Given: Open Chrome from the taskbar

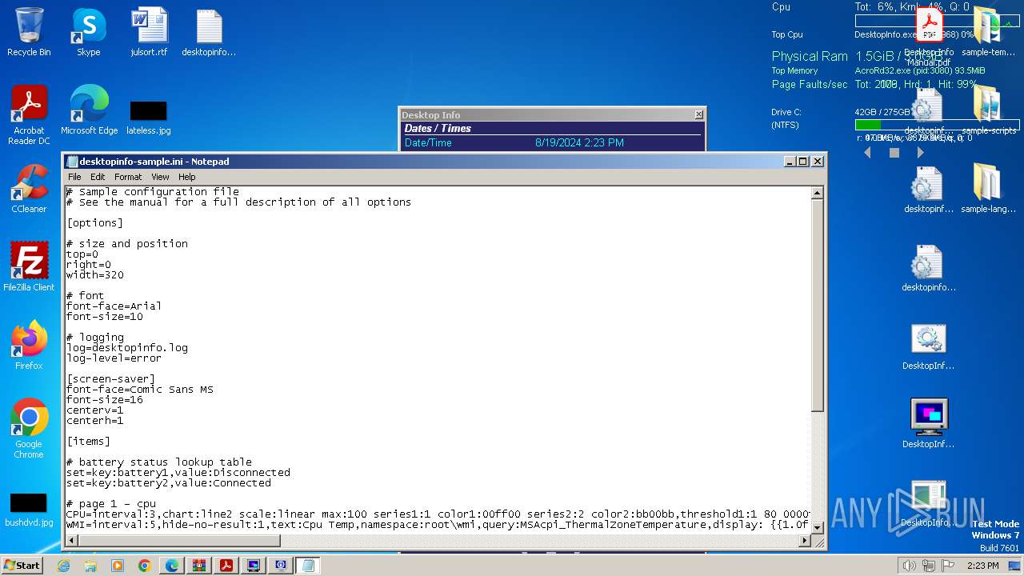Looking at the screenshot, I should pos(145,566).
